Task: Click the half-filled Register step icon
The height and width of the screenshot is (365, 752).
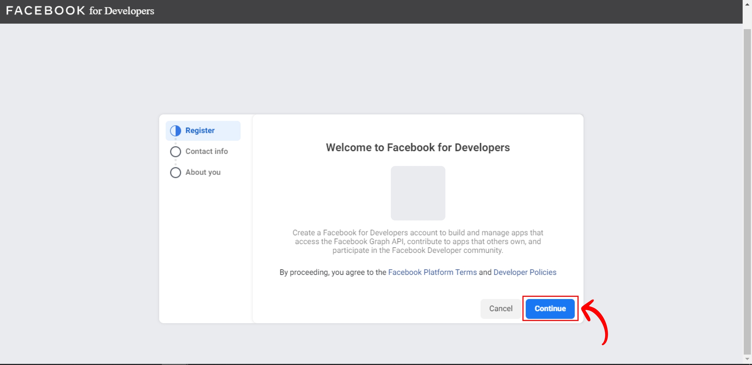Action: (176, 130)
